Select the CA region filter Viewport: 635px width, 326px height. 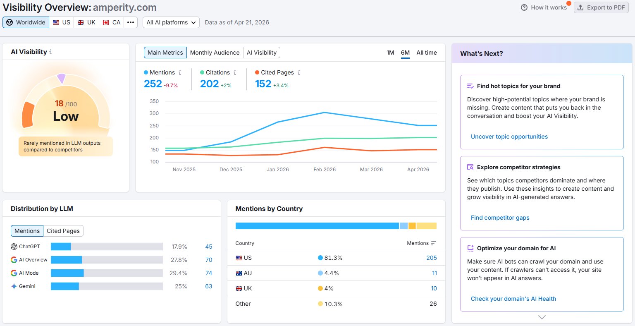click(x=112, y=22)
